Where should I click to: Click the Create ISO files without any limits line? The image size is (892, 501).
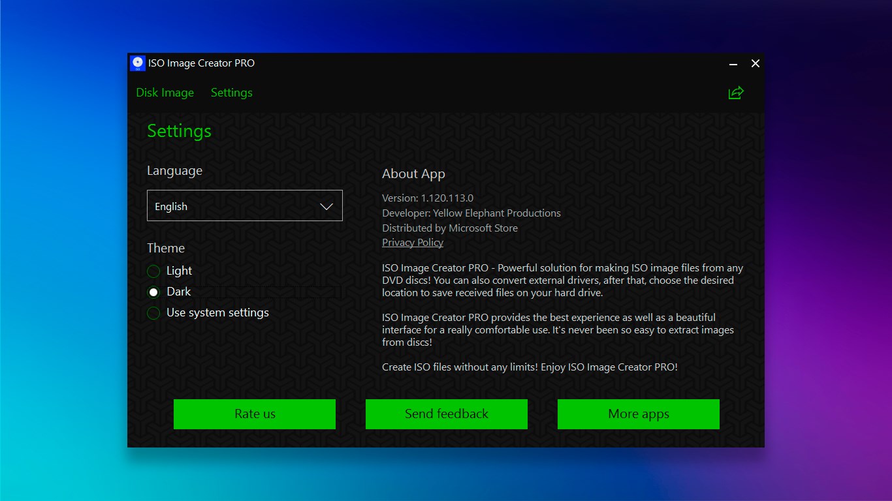click(530, 367)
